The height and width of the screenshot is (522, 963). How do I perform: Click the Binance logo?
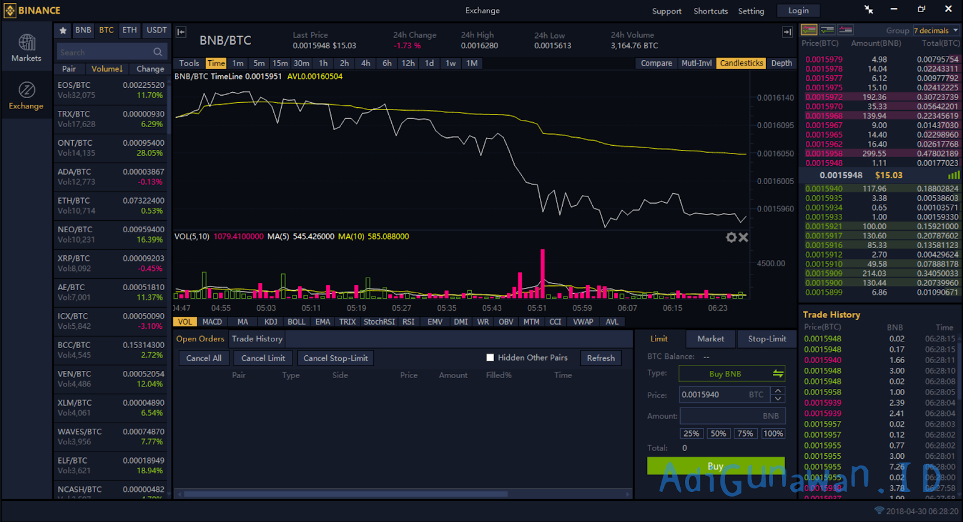click(x=33, y=10)
